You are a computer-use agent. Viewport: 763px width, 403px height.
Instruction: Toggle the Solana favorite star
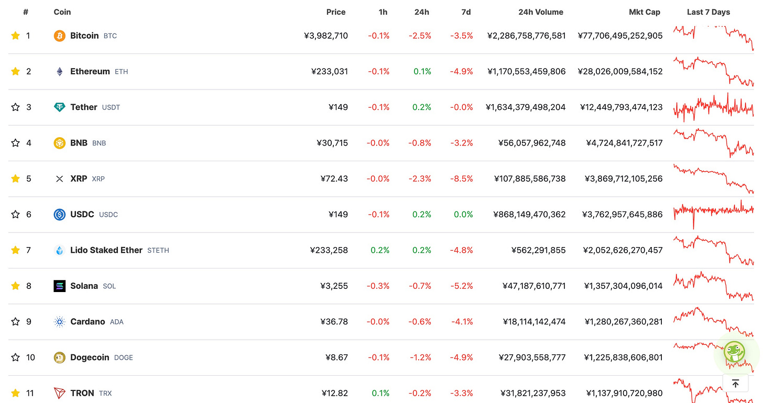coord(15,286)
